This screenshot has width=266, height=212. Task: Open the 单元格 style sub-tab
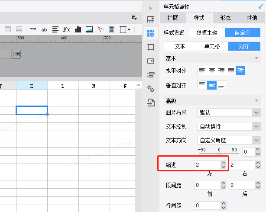(x=212, y=46)
